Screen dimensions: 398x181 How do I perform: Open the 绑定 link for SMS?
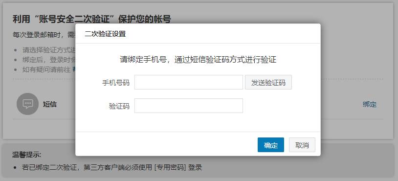point(370,104)
